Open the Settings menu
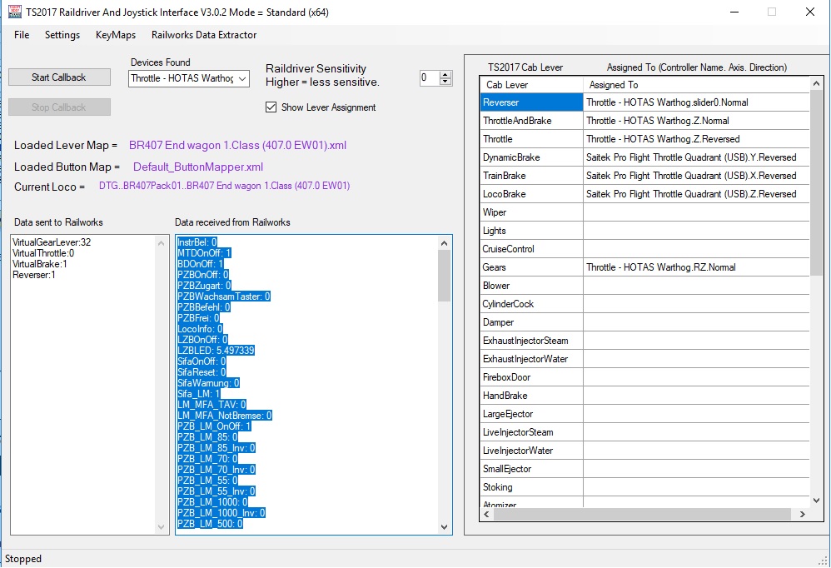The height and width of the screenshot is (568, 831). point(62,35)
